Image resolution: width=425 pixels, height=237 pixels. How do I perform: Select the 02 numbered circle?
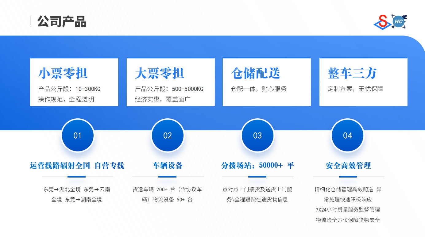point(168,136)
